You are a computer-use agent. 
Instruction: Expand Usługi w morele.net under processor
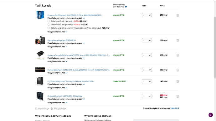(x=57, y=32)
